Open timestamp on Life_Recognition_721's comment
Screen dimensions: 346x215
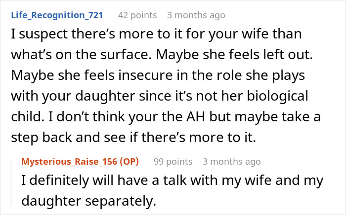click(x=196, y=15)
